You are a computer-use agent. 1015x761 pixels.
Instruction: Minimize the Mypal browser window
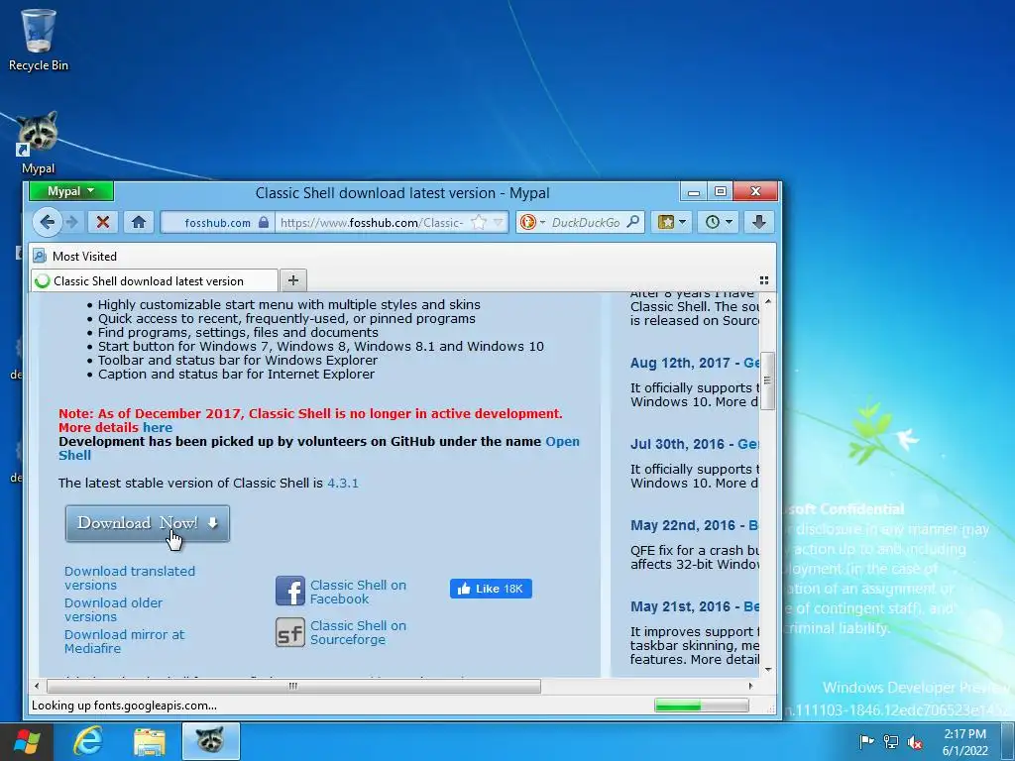tap(694, 191)
